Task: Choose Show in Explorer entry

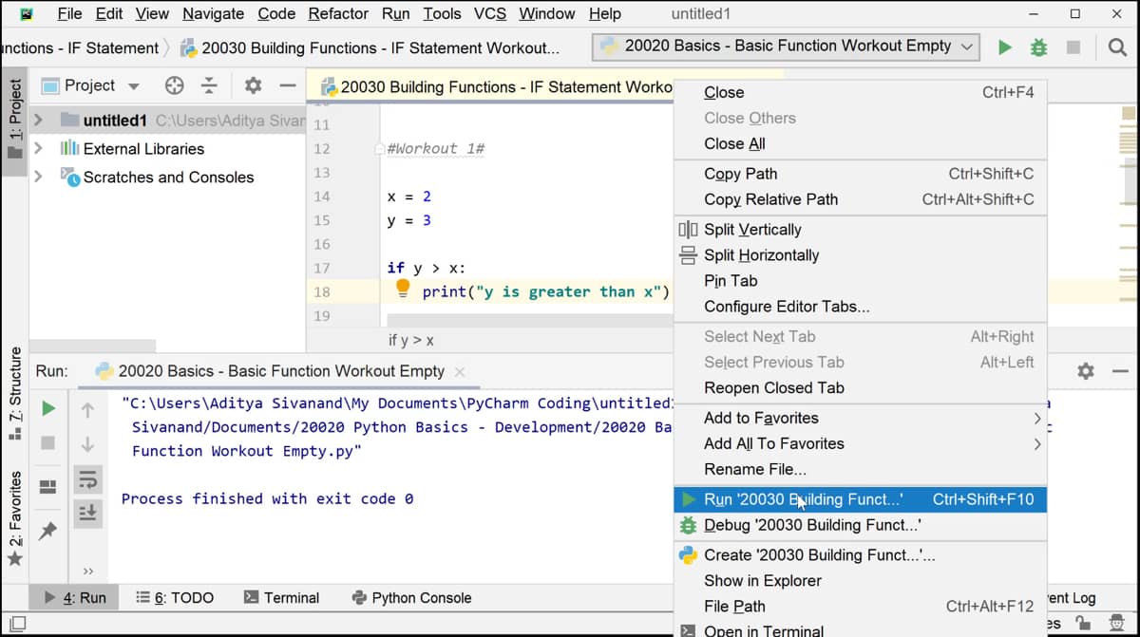Action: [x=861, y=581]
